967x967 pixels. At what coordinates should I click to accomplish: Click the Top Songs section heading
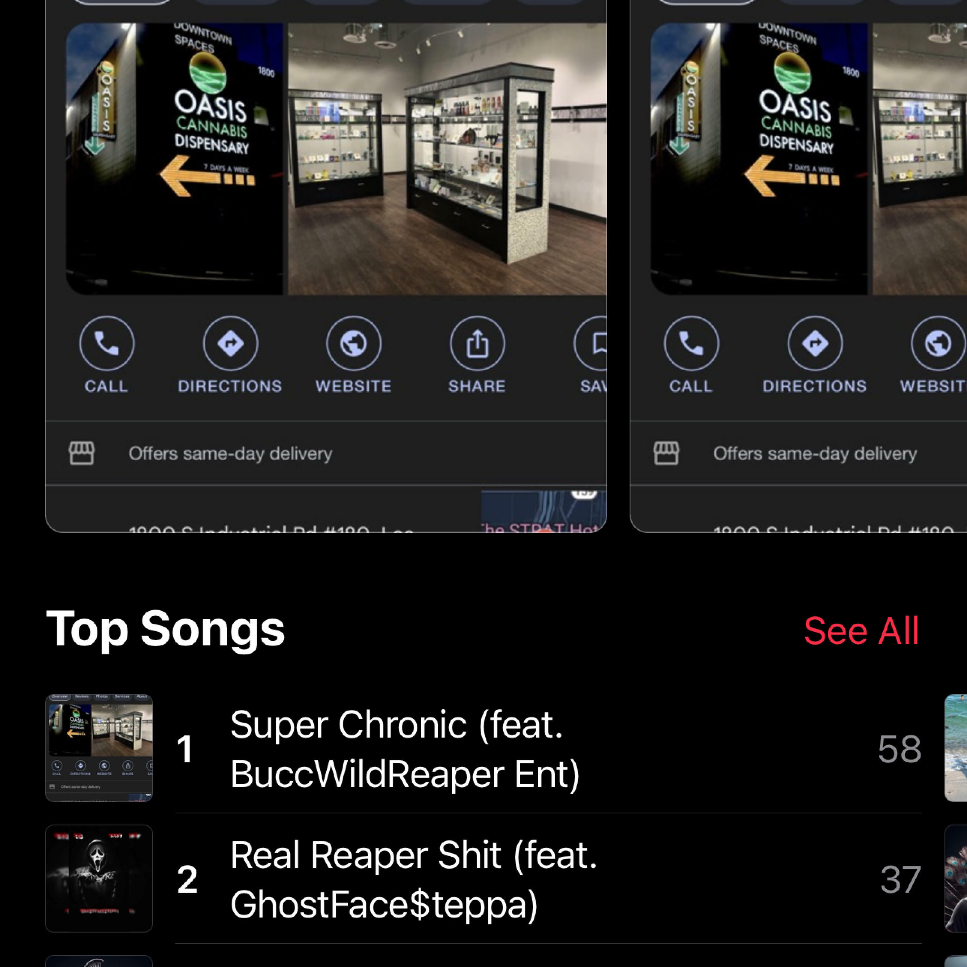pos(165,630)
